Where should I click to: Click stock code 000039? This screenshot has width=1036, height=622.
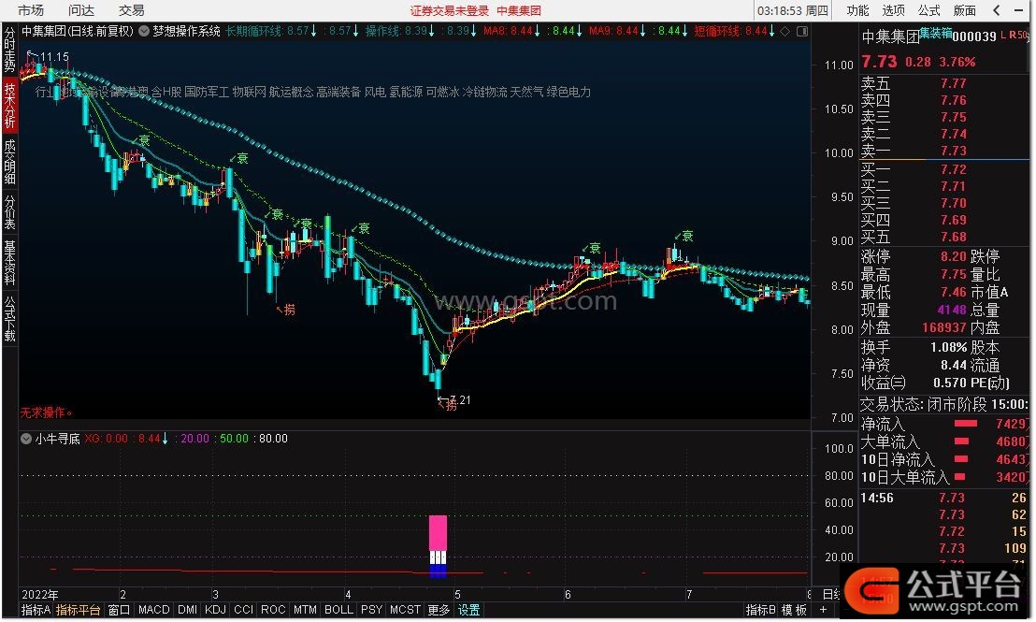coord(974,37)
